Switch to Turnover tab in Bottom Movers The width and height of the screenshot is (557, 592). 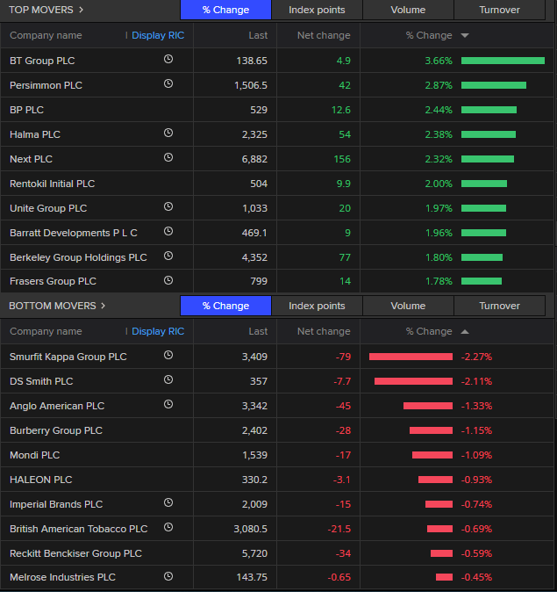(x=499, y=306)
